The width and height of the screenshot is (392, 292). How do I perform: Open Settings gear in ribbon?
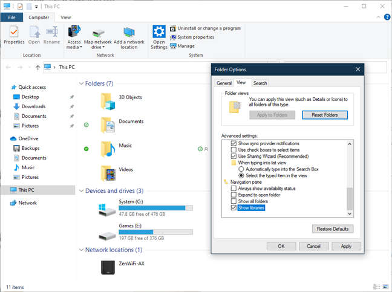pyautogui.click(x=159, y=31)
